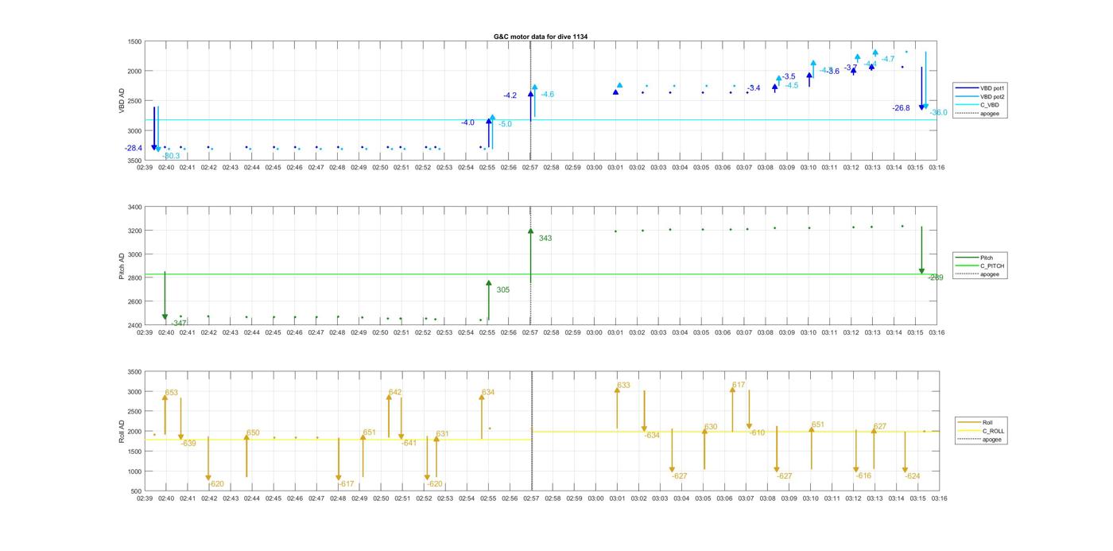Image resolution: width=1113 pixels, height=551 pixels.
Task: Select the VBD data label "-5.0"
Action: (506, 124)
